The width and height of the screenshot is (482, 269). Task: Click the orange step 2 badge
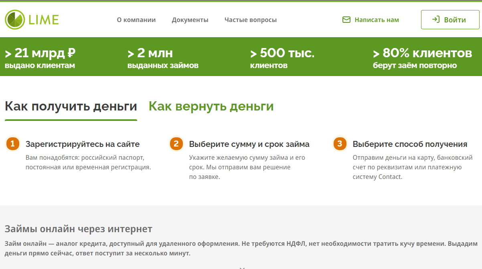[176, 144]
